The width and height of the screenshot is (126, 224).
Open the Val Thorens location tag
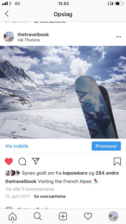[x=29, y=40]
